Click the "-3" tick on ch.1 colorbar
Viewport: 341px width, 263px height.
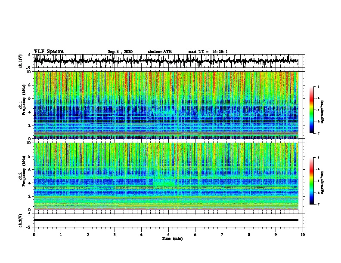click(318, 86)
